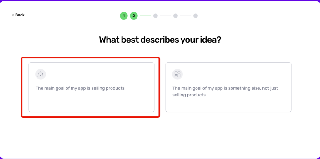
Task: Click text "The main goal of my app is selling products"
Action: (x=80, y=88)
